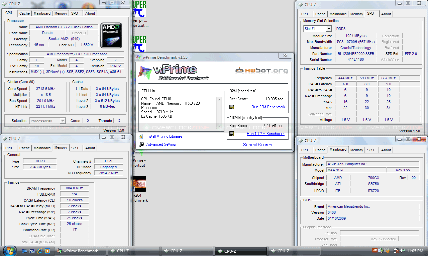Click the ATI tray icon

click(375, 251)
